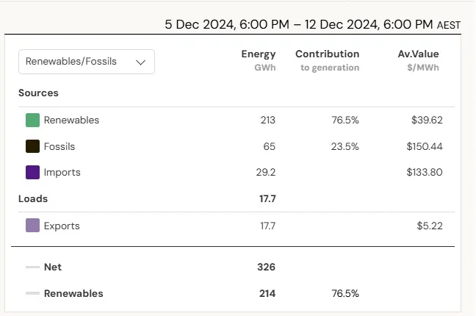
Task: Click the 326 Net energy total
Action: coord(266,267)
